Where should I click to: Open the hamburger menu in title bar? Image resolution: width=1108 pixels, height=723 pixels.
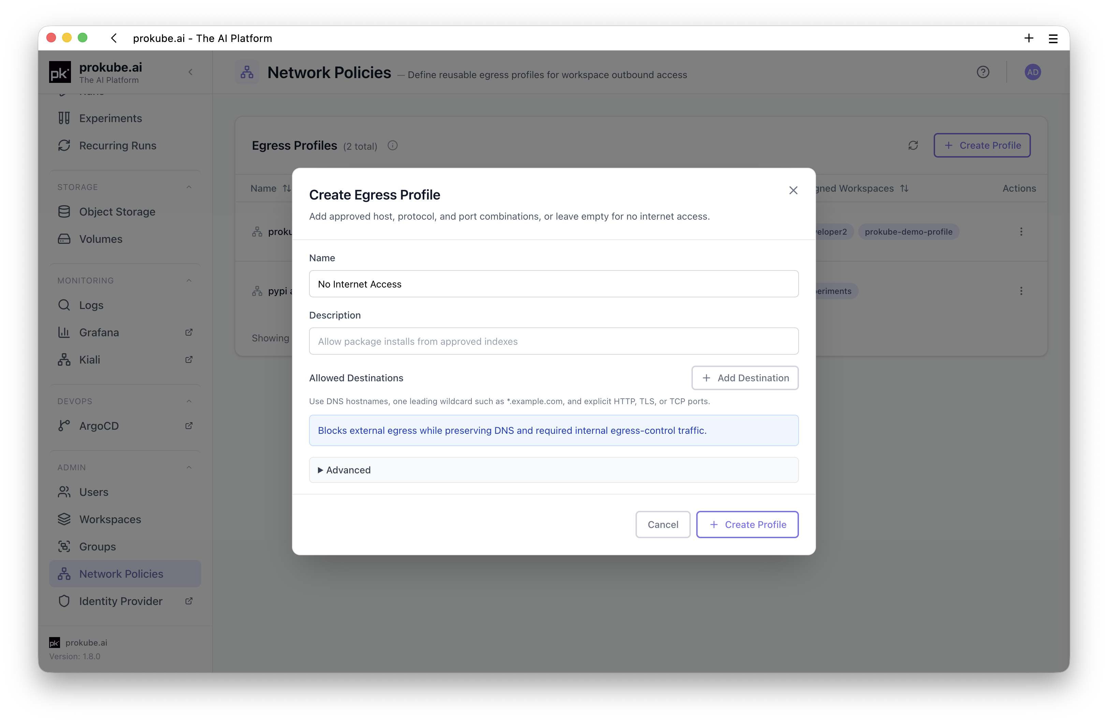point(1053,39)
